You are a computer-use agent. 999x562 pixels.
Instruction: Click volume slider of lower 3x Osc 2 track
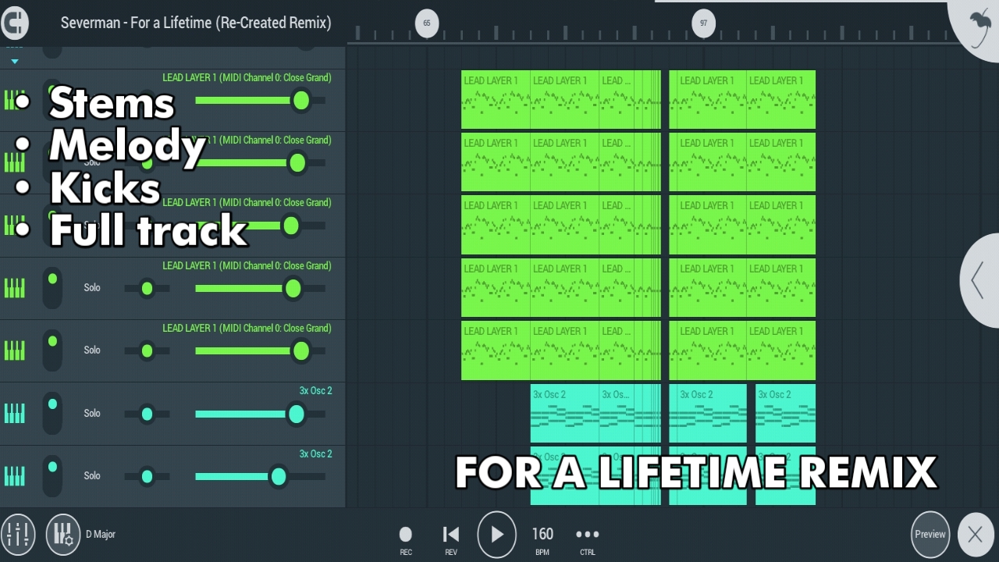pyautogui.click(x=260, y=476)
